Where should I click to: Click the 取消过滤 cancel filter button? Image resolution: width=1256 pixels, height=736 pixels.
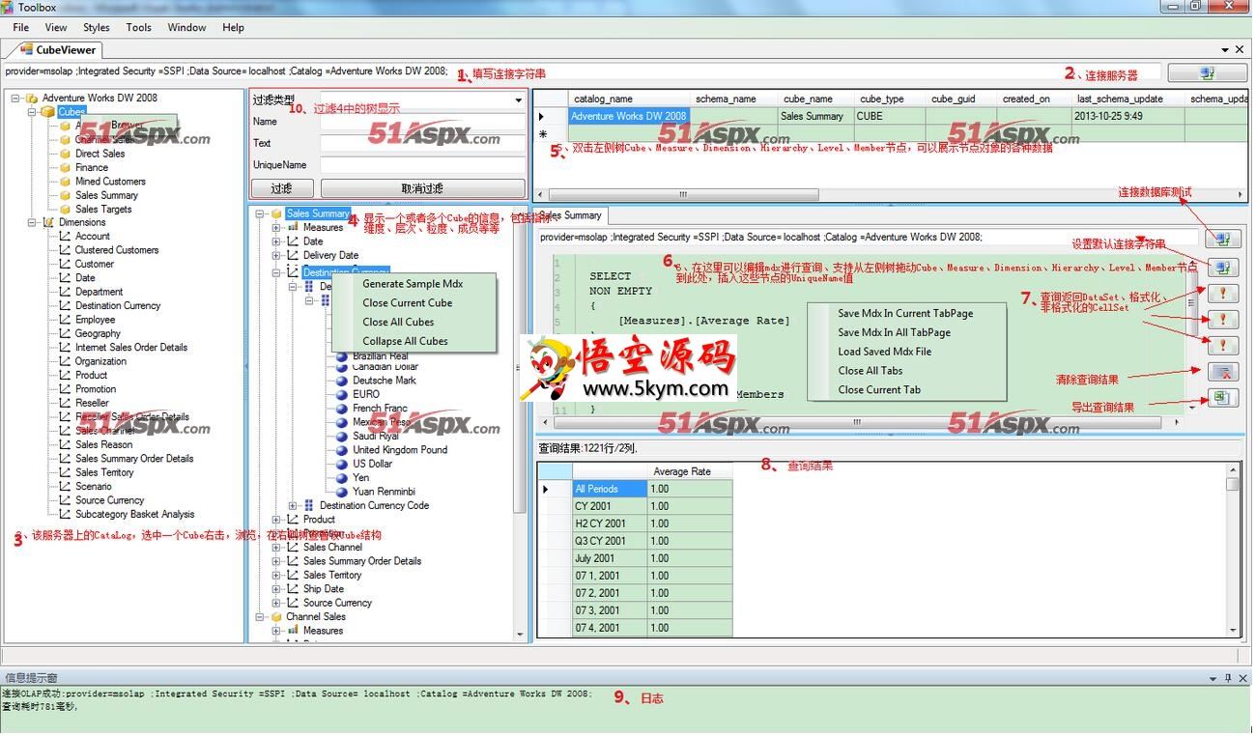point(422,188)
